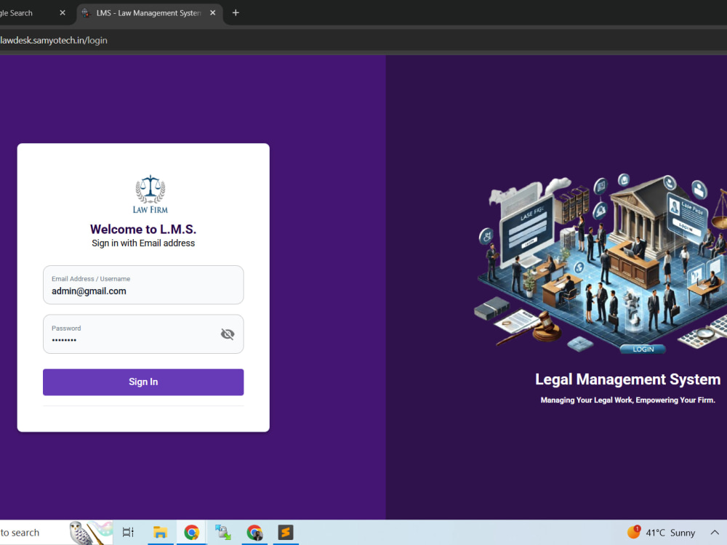Close the LMS - Law Management System tab
Viewport: 727px width, 545px height.
tap(213, 13)
